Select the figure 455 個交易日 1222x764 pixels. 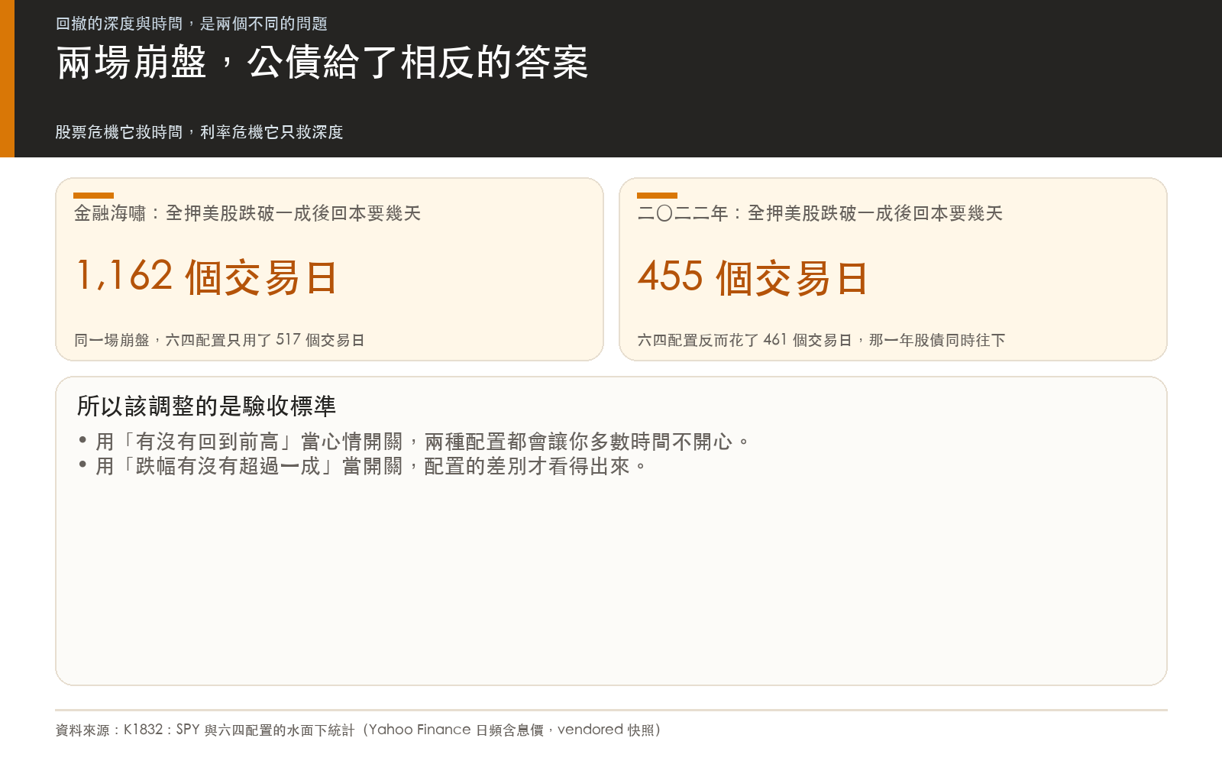tap(752, 277)
